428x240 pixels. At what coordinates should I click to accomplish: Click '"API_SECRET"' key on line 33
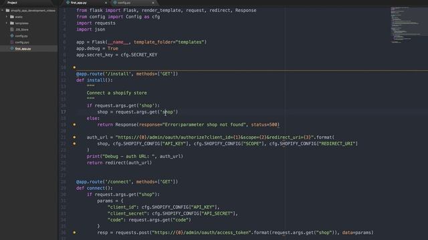tap(217, 213)
